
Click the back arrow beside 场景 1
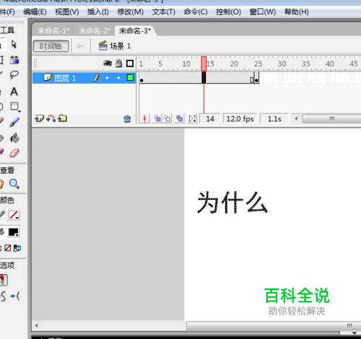pos(80,45)
